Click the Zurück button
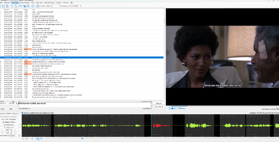 tap(3, 109)
